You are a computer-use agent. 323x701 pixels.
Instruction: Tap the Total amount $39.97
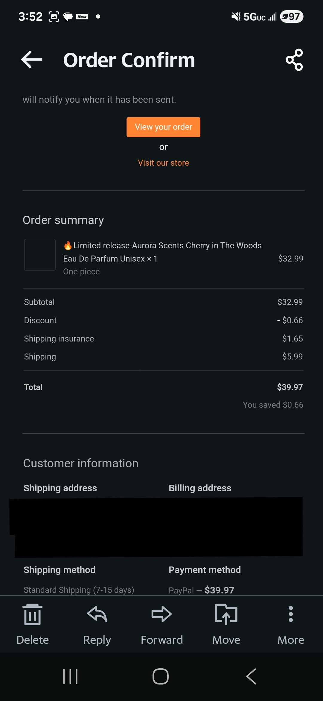pos(290,387)
